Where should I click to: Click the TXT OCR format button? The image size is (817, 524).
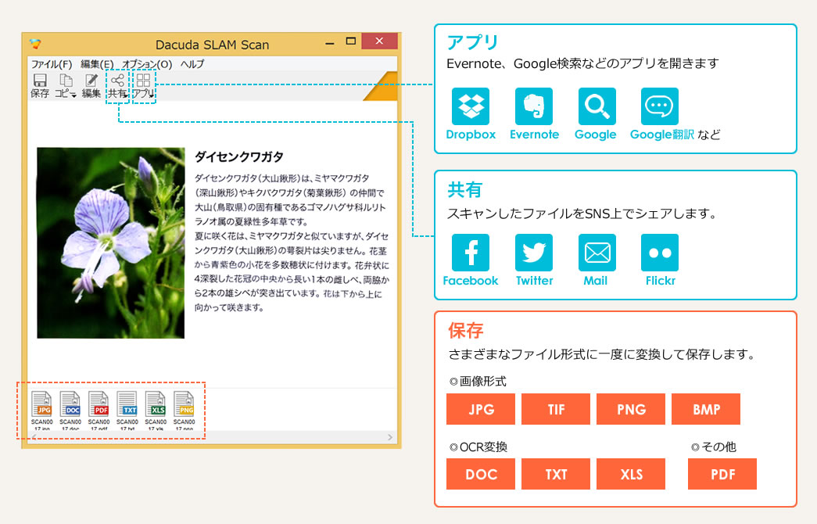[x=556, y=474]
